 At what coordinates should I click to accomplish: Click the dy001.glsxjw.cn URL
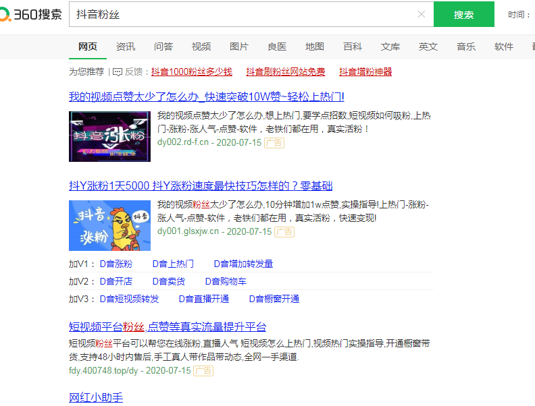tap(188, 231)
